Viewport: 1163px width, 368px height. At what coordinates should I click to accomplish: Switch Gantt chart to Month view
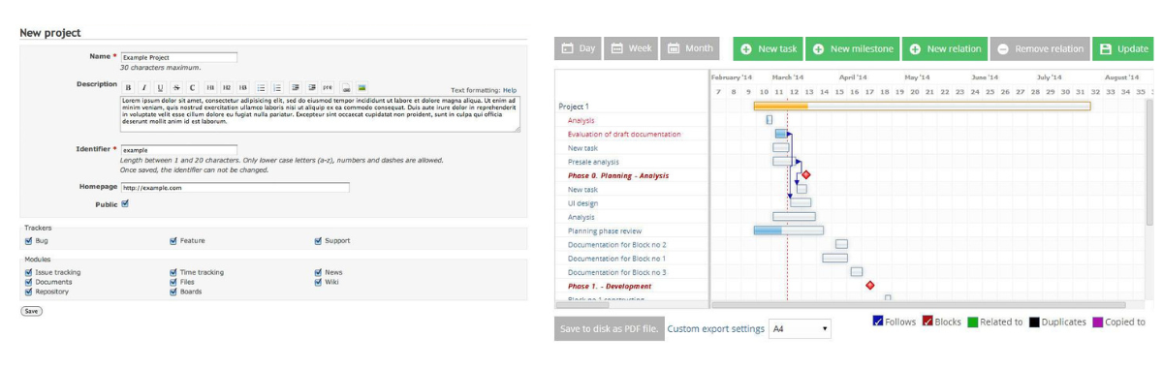(691, 48)
